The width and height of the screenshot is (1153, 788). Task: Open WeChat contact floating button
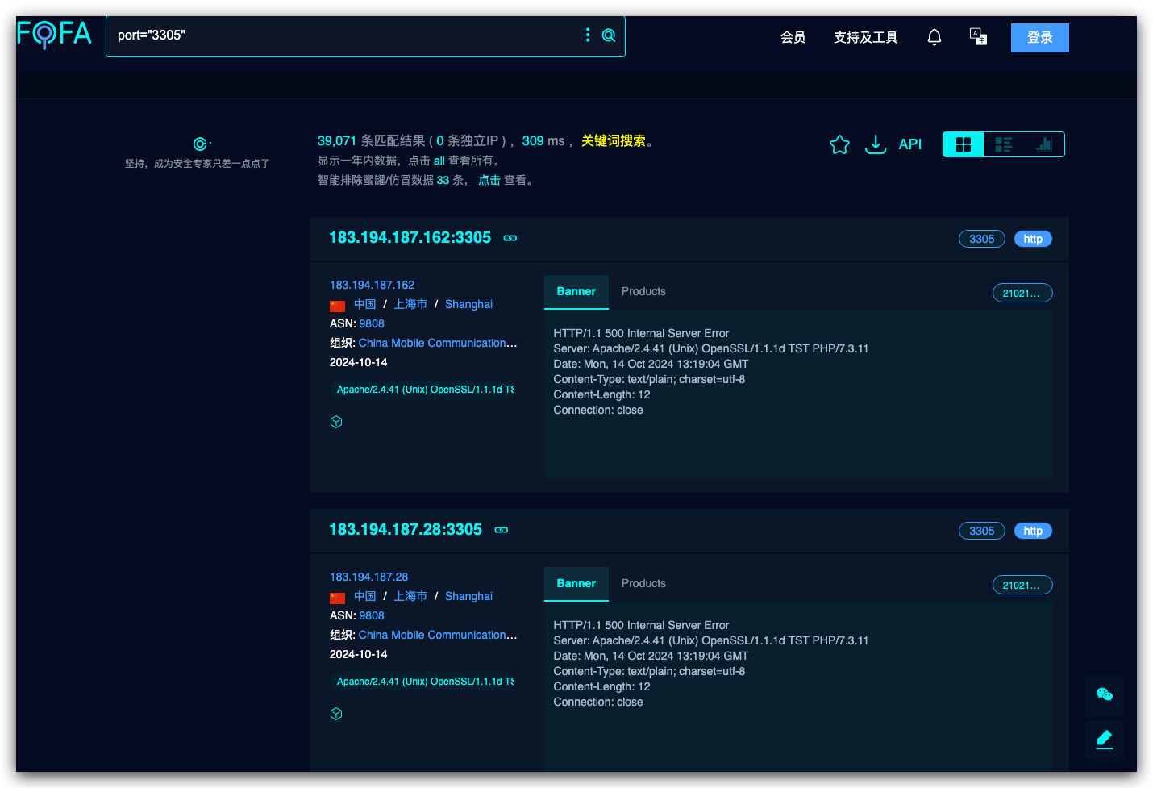1105,694
